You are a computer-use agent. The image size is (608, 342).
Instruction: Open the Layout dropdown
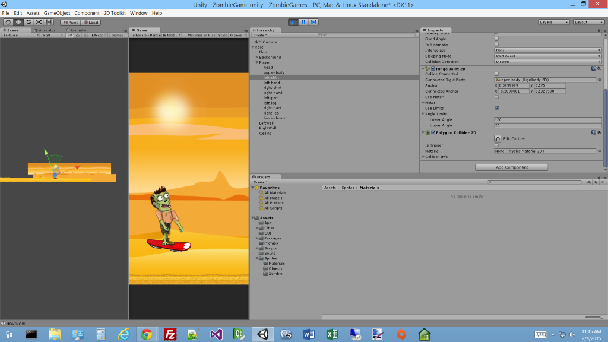tap(588, 22)
